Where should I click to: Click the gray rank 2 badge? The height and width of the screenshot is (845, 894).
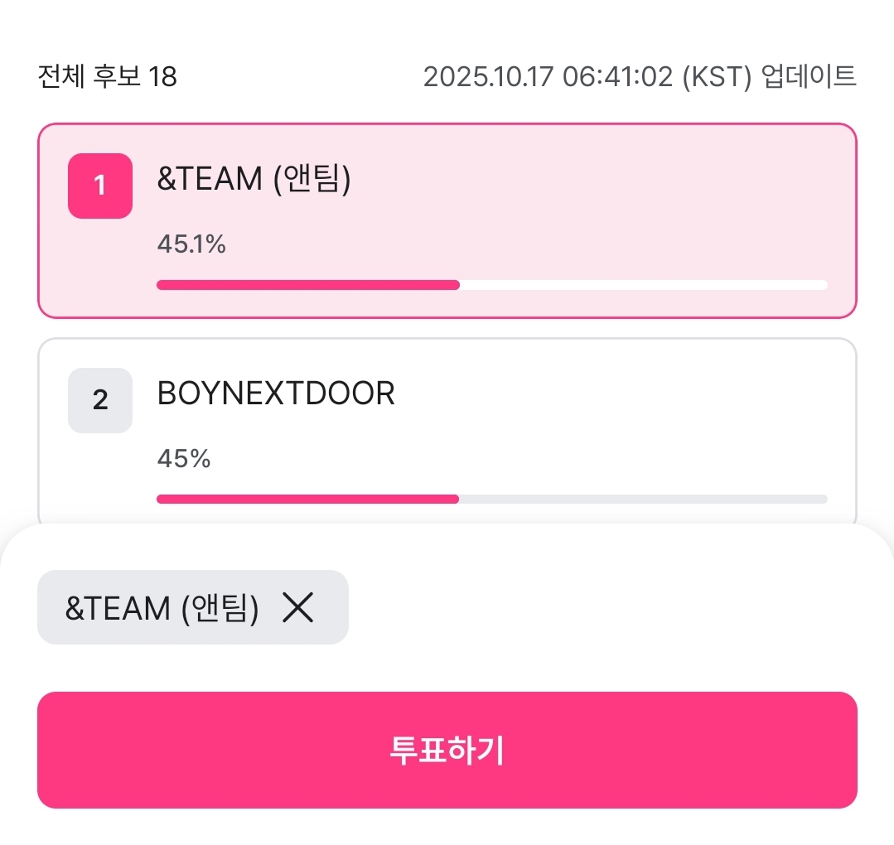point(100,400)
